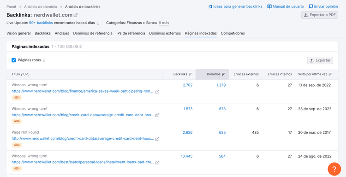Viewport: 346px width, 177px height.
Task: Open external link for america-saves-week URL
Action: click(x=157, y=91)
